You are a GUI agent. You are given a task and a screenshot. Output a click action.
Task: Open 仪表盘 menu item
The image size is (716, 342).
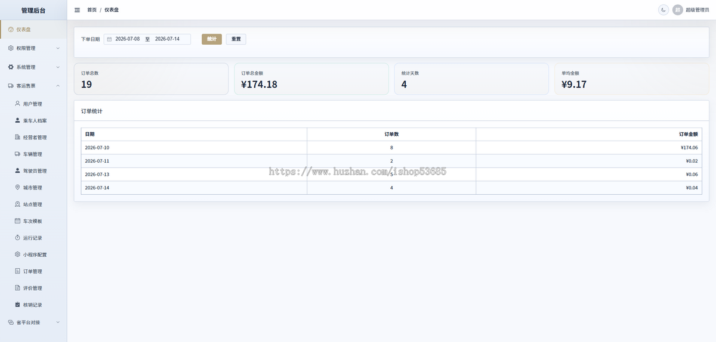33,29
